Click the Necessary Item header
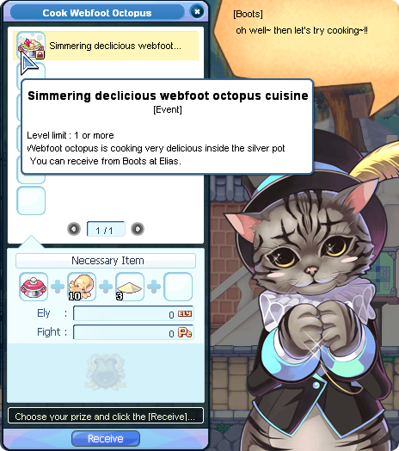The height and width of the screenshot is (451, 399). coord(106,261)
